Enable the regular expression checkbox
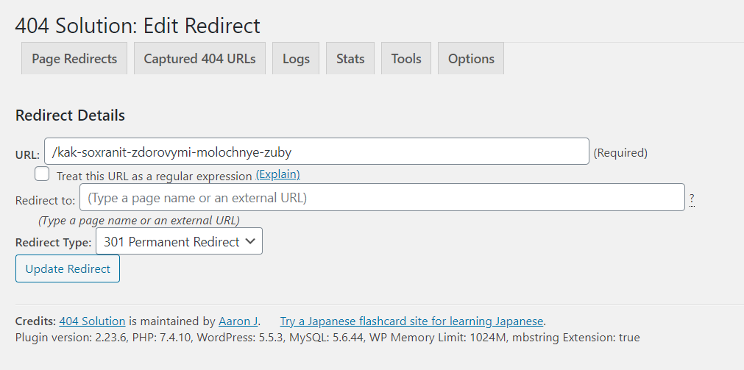744x370 pixels. coord(42,174)
